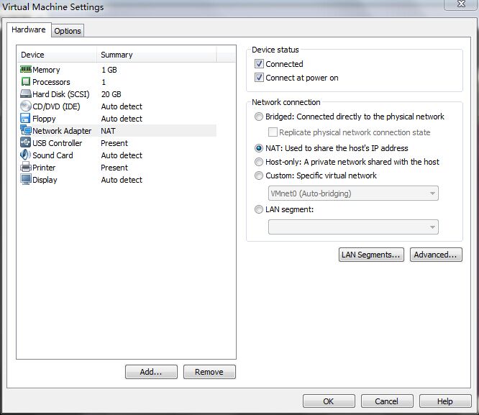Open Help for this dialog

pos(445,401)
